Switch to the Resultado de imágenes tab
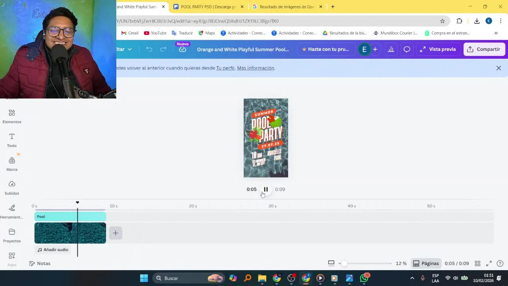Viewport: 508px width, 286px height. pyautogui.click(x=287, y=7)
